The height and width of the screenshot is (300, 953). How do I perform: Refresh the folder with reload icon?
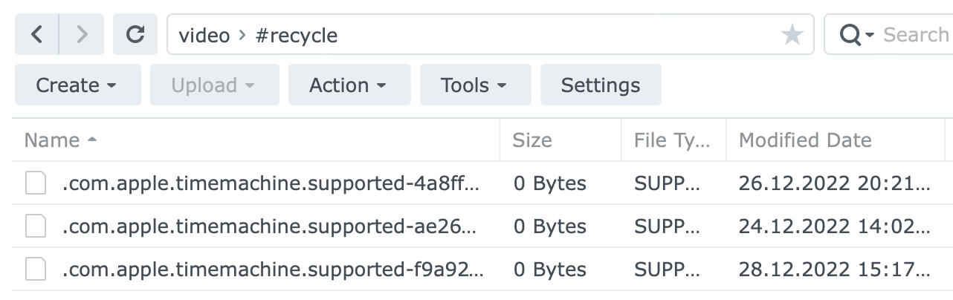coord(135,35)
